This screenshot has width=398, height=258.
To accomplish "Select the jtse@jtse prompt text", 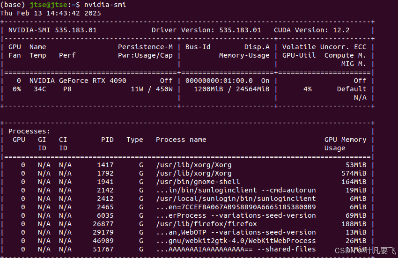I will [x=48, y=5].
